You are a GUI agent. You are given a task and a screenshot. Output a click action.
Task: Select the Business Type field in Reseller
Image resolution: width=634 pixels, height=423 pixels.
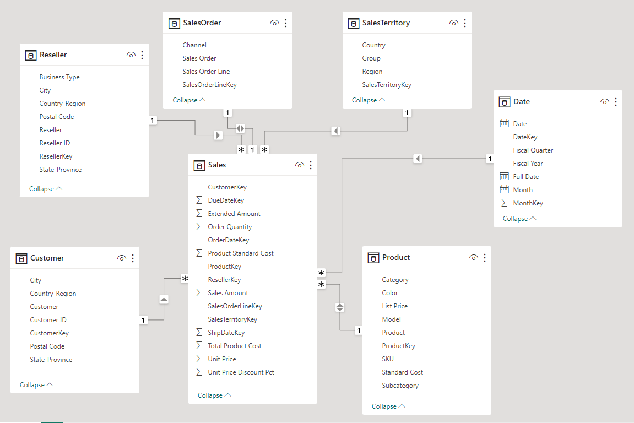point(59,77)
